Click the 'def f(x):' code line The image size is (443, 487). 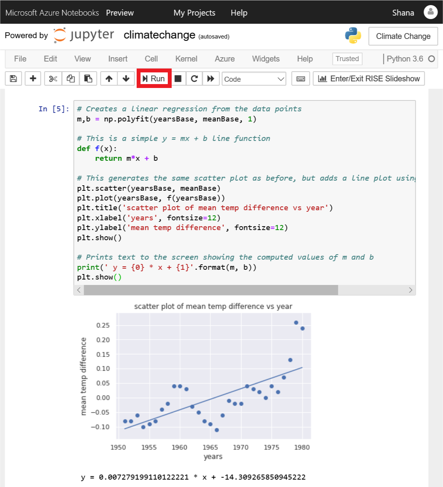pyautogui.click(x=97, y=149)
